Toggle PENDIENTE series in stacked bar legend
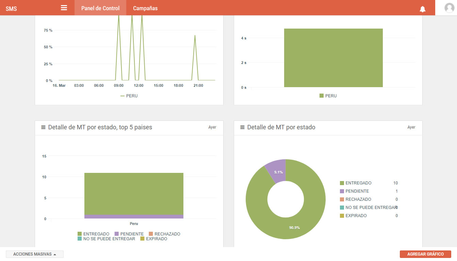This screenshot has height=261, width=457. (x=129, y=234)
